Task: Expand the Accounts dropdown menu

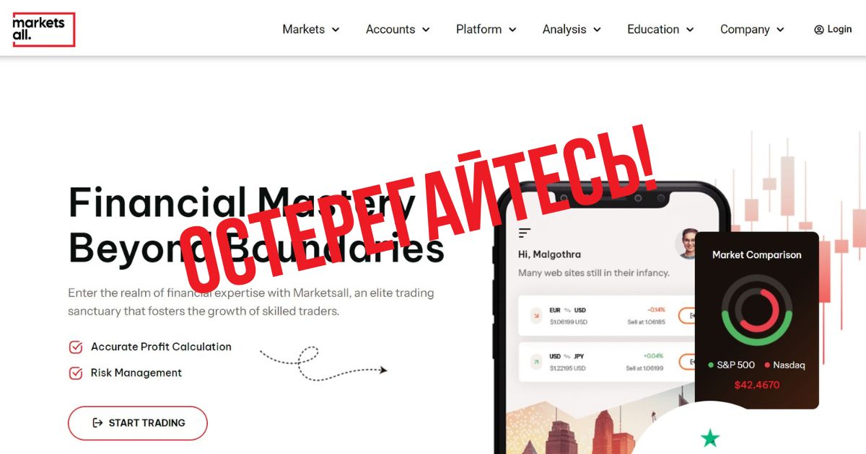Action: (398, 30)
